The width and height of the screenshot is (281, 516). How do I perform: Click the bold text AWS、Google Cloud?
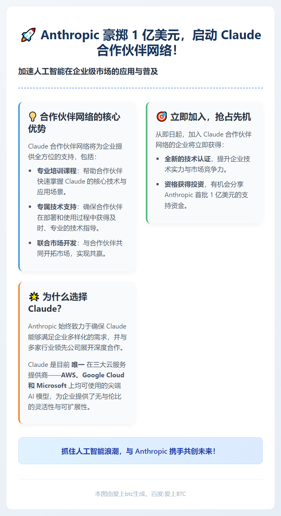pos(93,375)
